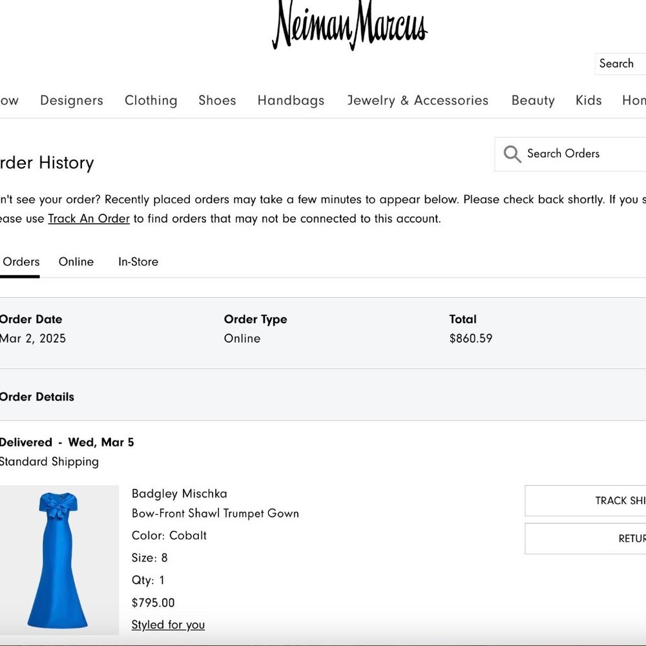The height and width of the screenshot is (646, 646).
Task: Open the Designers menu
Action: pyautogui.click(x=72, y=100)
